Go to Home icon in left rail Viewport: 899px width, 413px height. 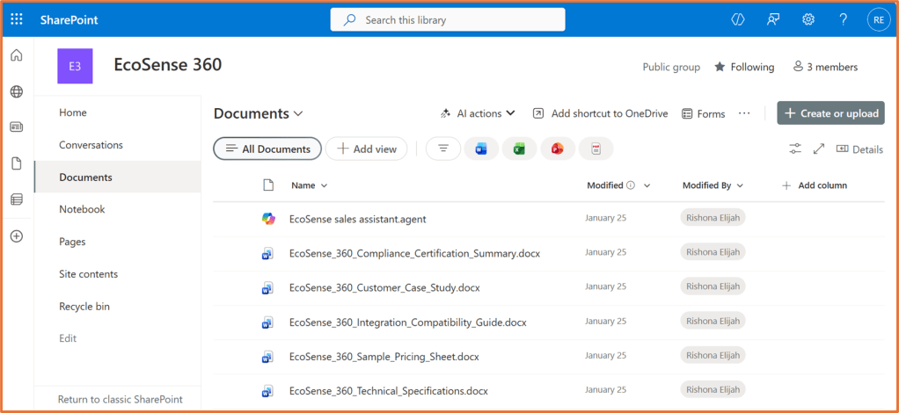tap(17, 55)
